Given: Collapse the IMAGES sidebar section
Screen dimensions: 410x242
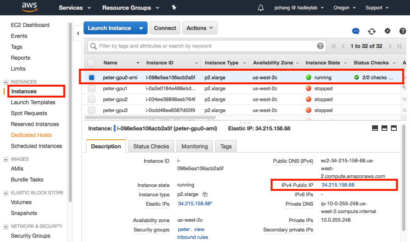Looking at the screenshot, I should tap(6, 159).
